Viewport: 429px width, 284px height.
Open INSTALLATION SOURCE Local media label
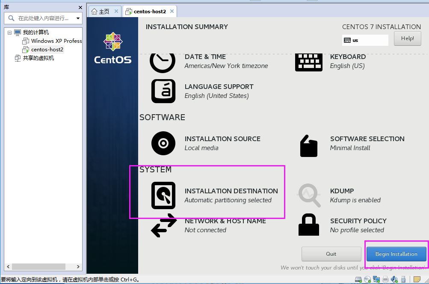point(222,143)
